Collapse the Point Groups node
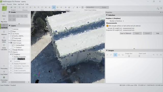 point(9,43)
